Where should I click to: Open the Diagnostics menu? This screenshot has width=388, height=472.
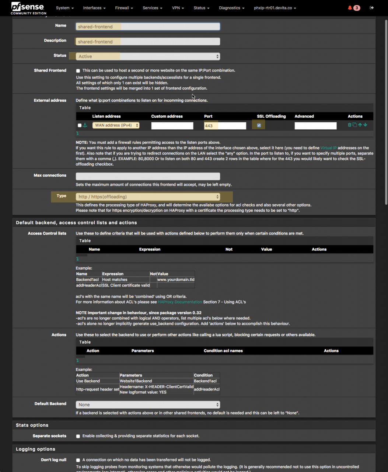[231, 8]
